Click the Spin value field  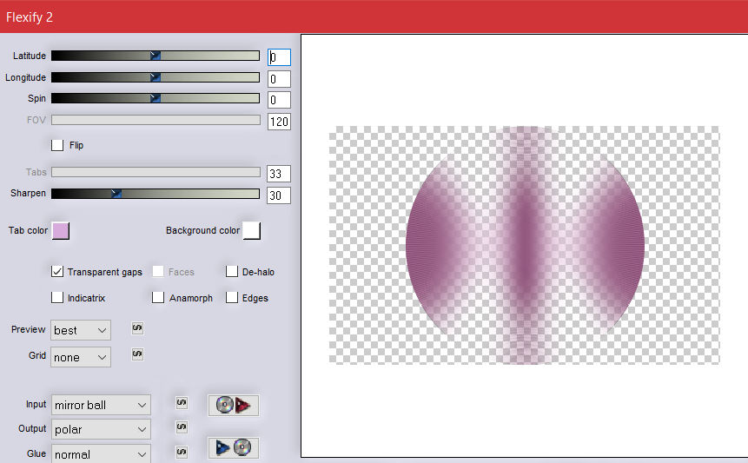[279, 100]
